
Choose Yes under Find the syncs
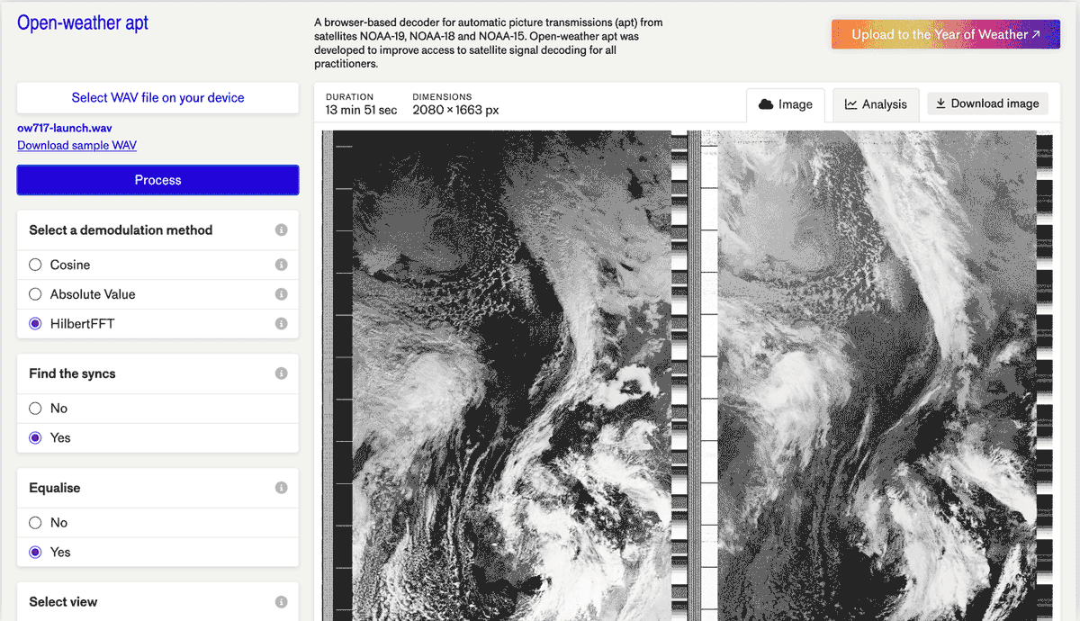(x=35, y=437)
